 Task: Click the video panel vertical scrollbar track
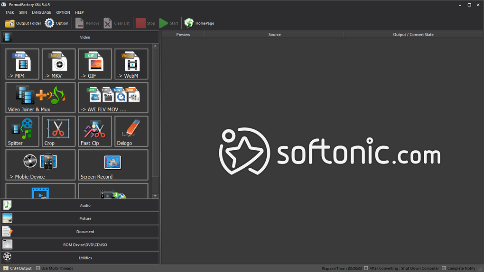(155, 185)
